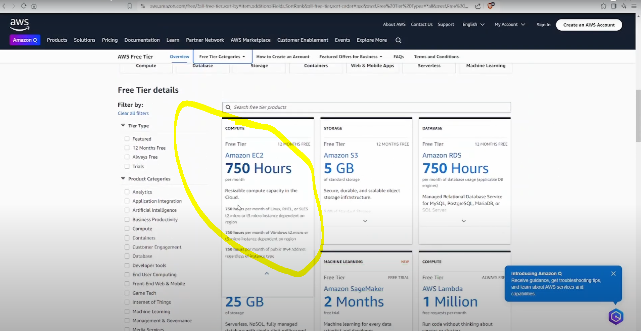Check the Application Integration checkbox

127,201
